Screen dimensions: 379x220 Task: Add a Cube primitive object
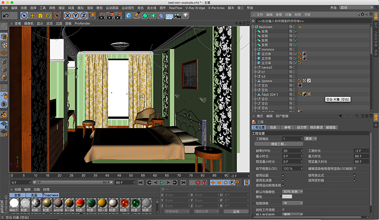[x=129, y=16]
